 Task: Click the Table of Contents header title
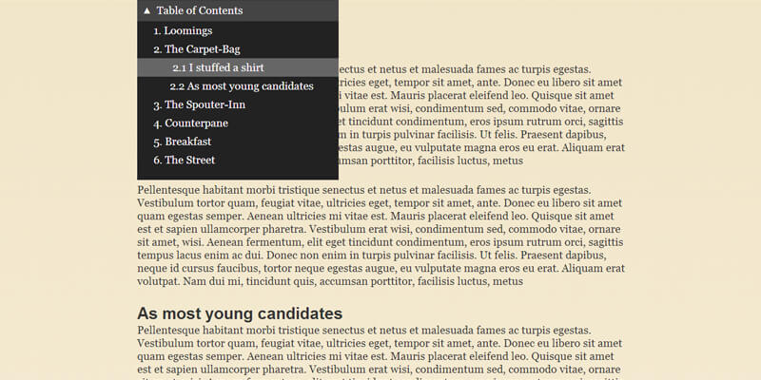[200, 10]
